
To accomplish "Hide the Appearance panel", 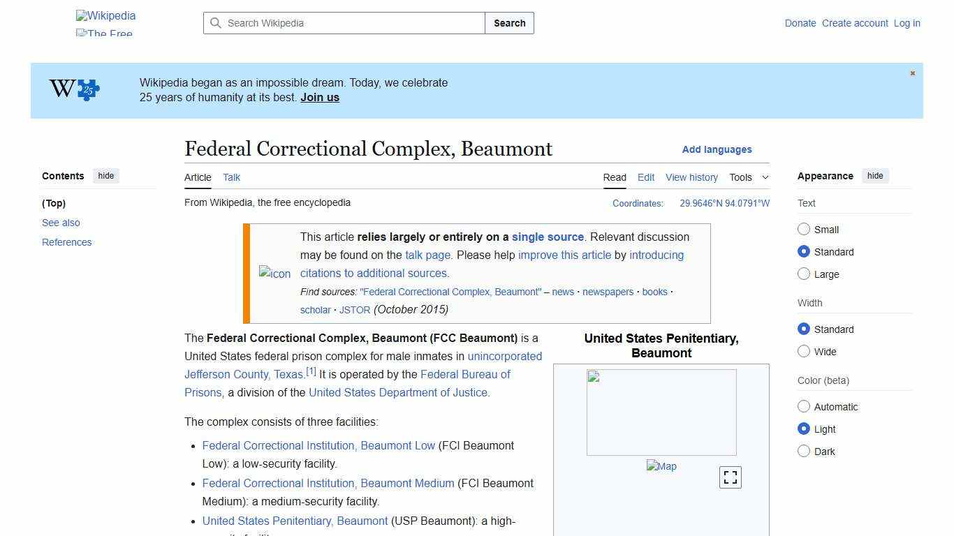I will (x=875, y=176).
